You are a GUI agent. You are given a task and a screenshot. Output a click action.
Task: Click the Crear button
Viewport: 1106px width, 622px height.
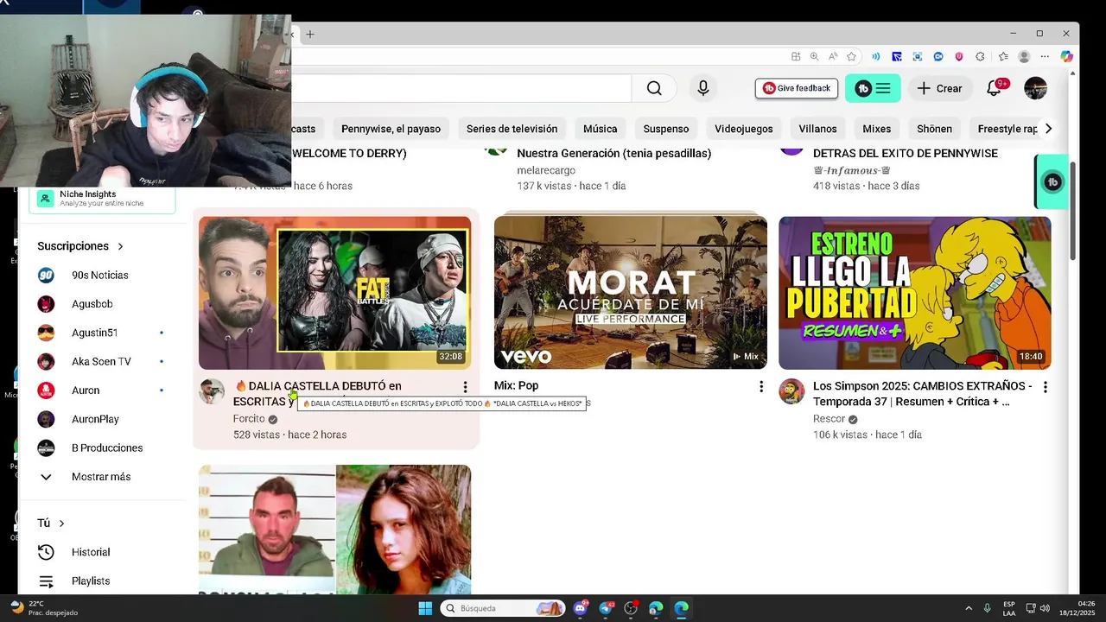tap(940, 88)
